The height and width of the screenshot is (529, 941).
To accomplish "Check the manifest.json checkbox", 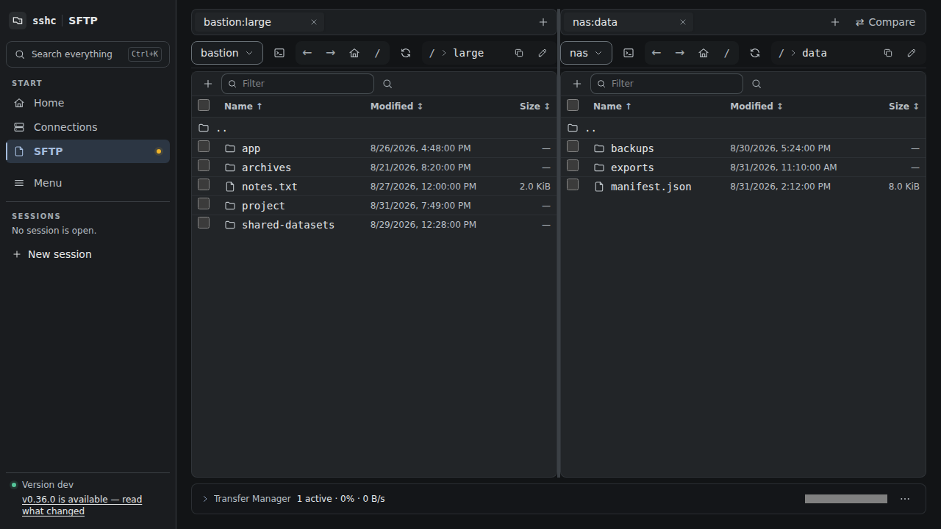I will [x=573, y=184].
